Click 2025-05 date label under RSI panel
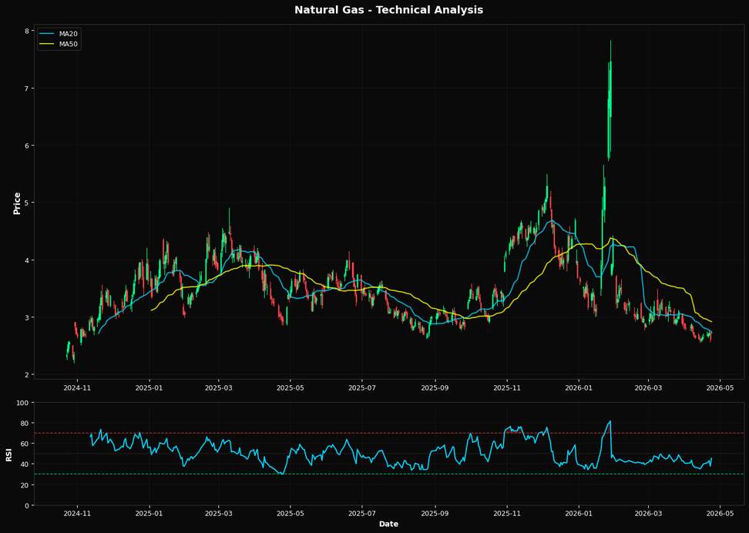This screenshot has height=533, width=749. tap(290, 514)
